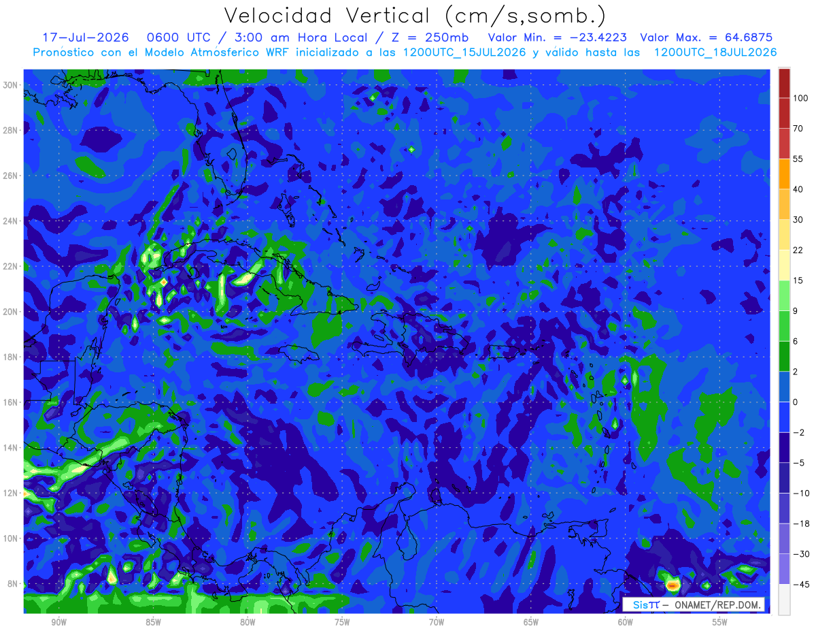Pick the dark red swatch above the 100 label
Image resolution: width=816 pixels, height=631 pixels.
point(784,83)
